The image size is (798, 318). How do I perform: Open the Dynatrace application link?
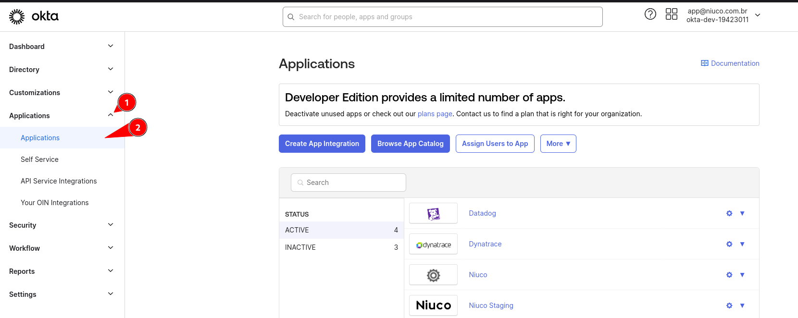click(x=485, y=244)
